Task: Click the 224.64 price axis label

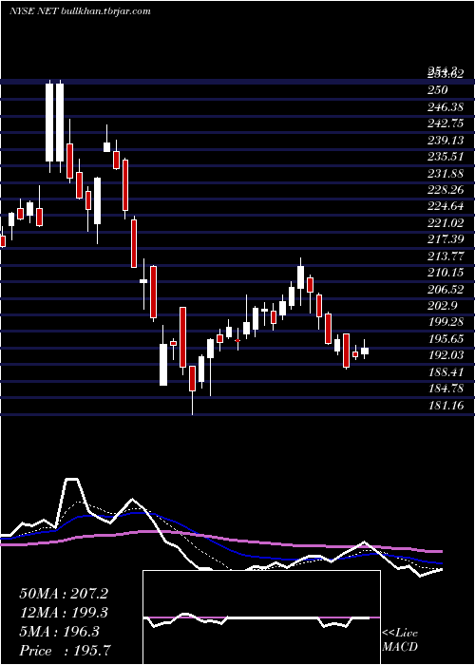Action: [x=446, y=206]
